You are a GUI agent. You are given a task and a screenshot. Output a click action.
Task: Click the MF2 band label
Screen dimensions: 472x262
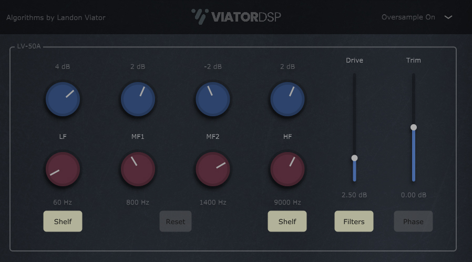click(x=213, y=136)
